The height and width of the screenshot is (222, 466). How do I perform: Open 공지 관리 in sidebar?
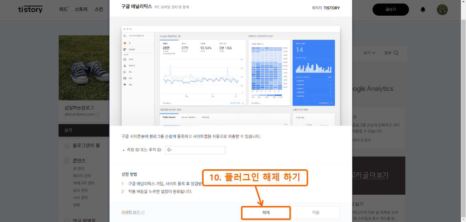click(x=80, y=190)
